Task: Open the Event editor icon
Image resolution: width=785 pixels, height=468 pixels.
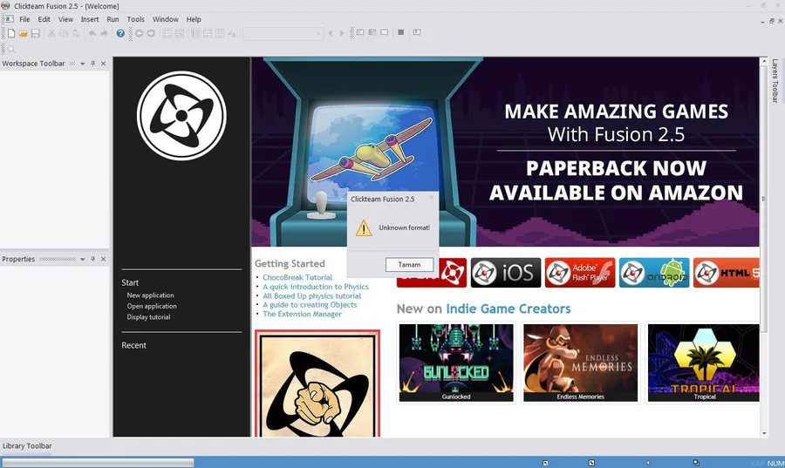Action: pyautogui.click(x=195, y=33)
